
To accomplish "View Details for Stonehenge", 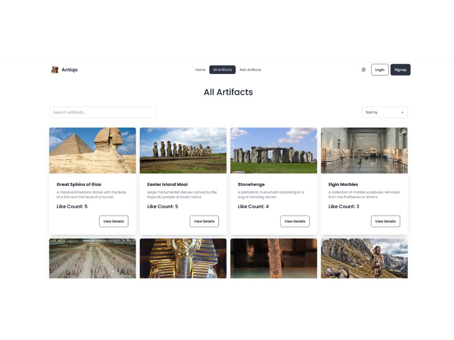I will point(295,221).
